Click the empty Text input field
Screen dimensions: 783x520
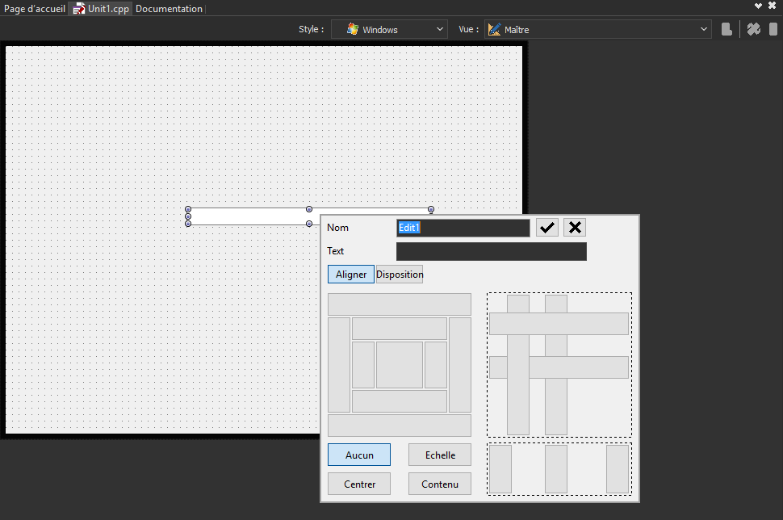coord(492,252)
